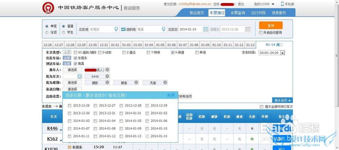The height and width of the screenshot is (150, 339).
Task: Select 单程 one-way radio button
Action: (x=47, y=26)
